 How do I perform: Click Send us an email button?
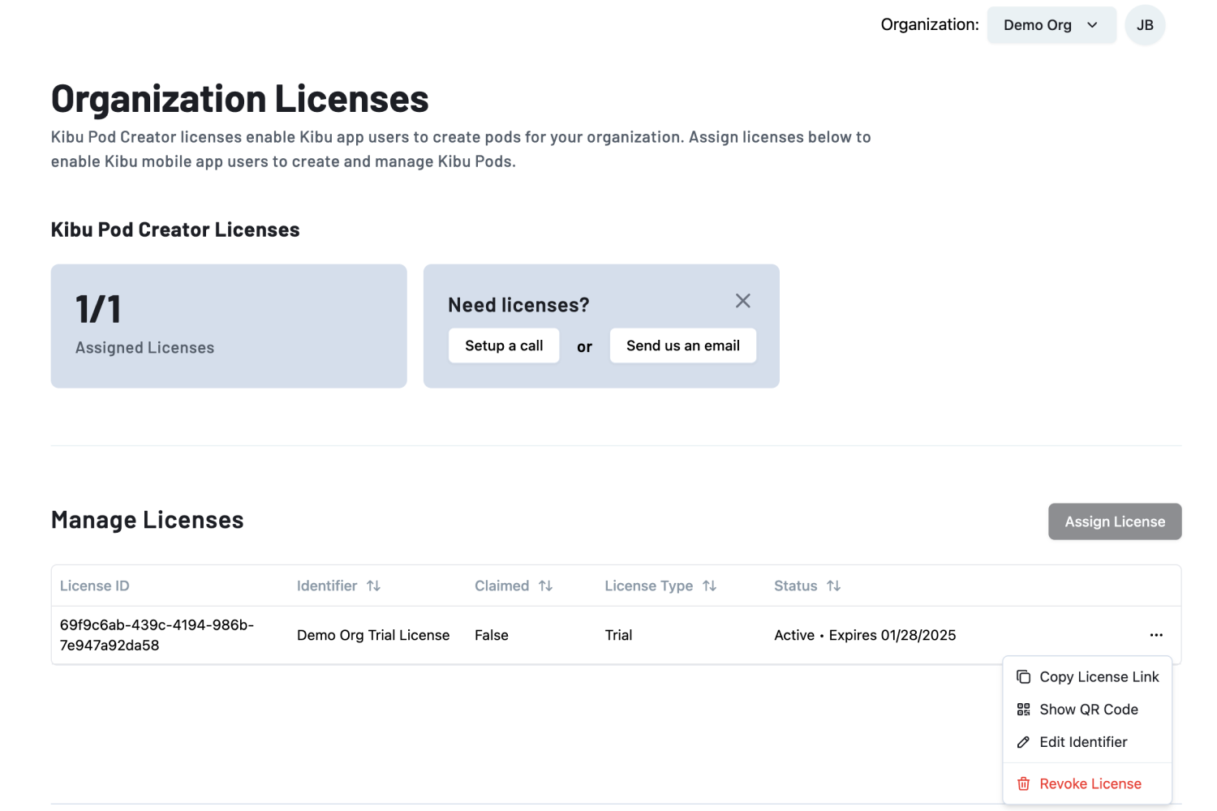[x=683, y=345]
